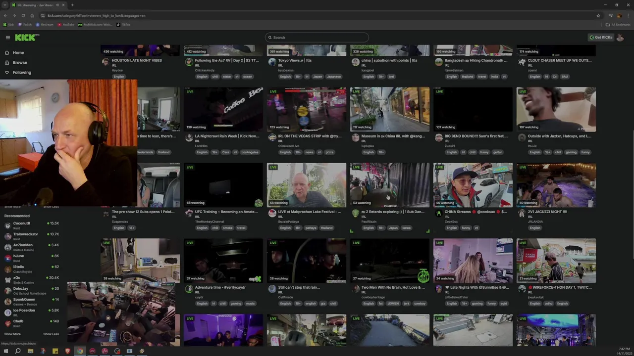Open the Kick hamburger menu
The height and width of the screenshot is (356, 634).
[7, 38]
